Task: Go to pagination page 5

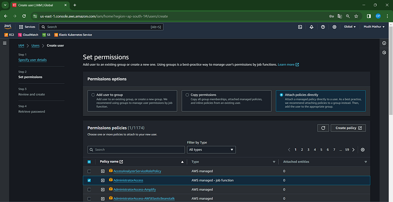Action: [321, 149]
